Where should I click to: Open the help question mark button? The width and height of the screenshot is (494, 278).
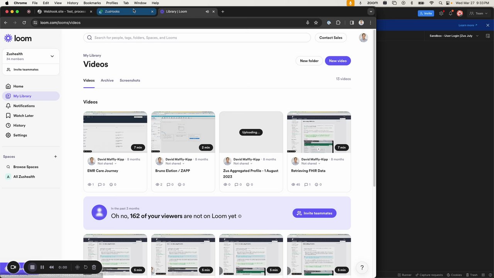pos(362,267)
